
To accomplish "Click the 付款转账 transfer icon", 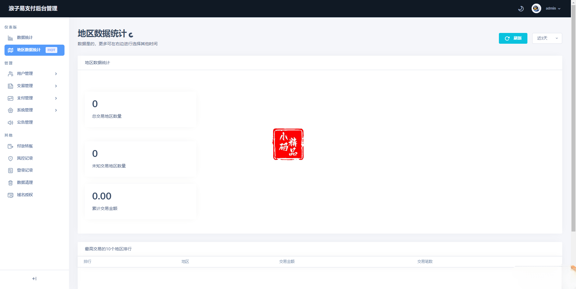I will click(x=10, y=146).
